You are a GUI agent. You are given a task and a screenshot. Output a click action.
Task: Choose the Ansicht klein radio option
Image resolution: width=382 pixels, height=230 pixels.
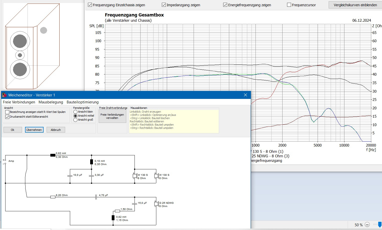(75, 112)
